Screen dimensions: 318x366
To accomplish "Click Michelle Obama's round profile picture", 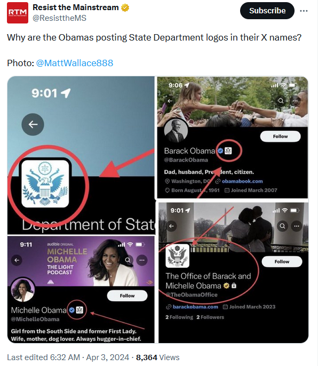I will click(23, 290).
